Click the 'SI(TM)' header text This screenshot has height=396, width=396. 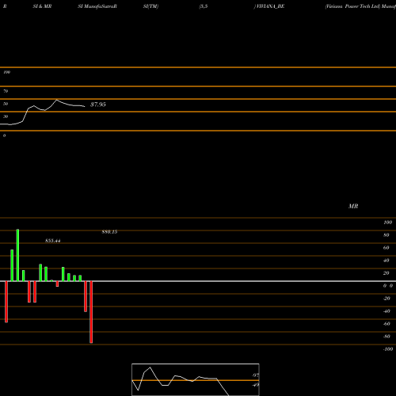150,6
